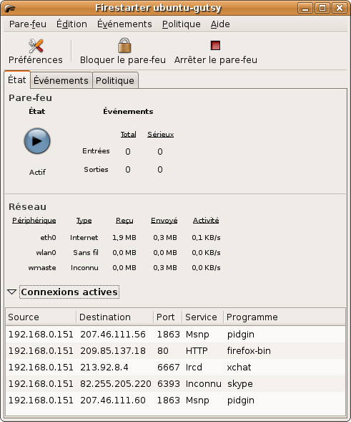Select the pidgin row with destination 207.46.111.56
The image size is (351, 422).
(x=175, y=335)
